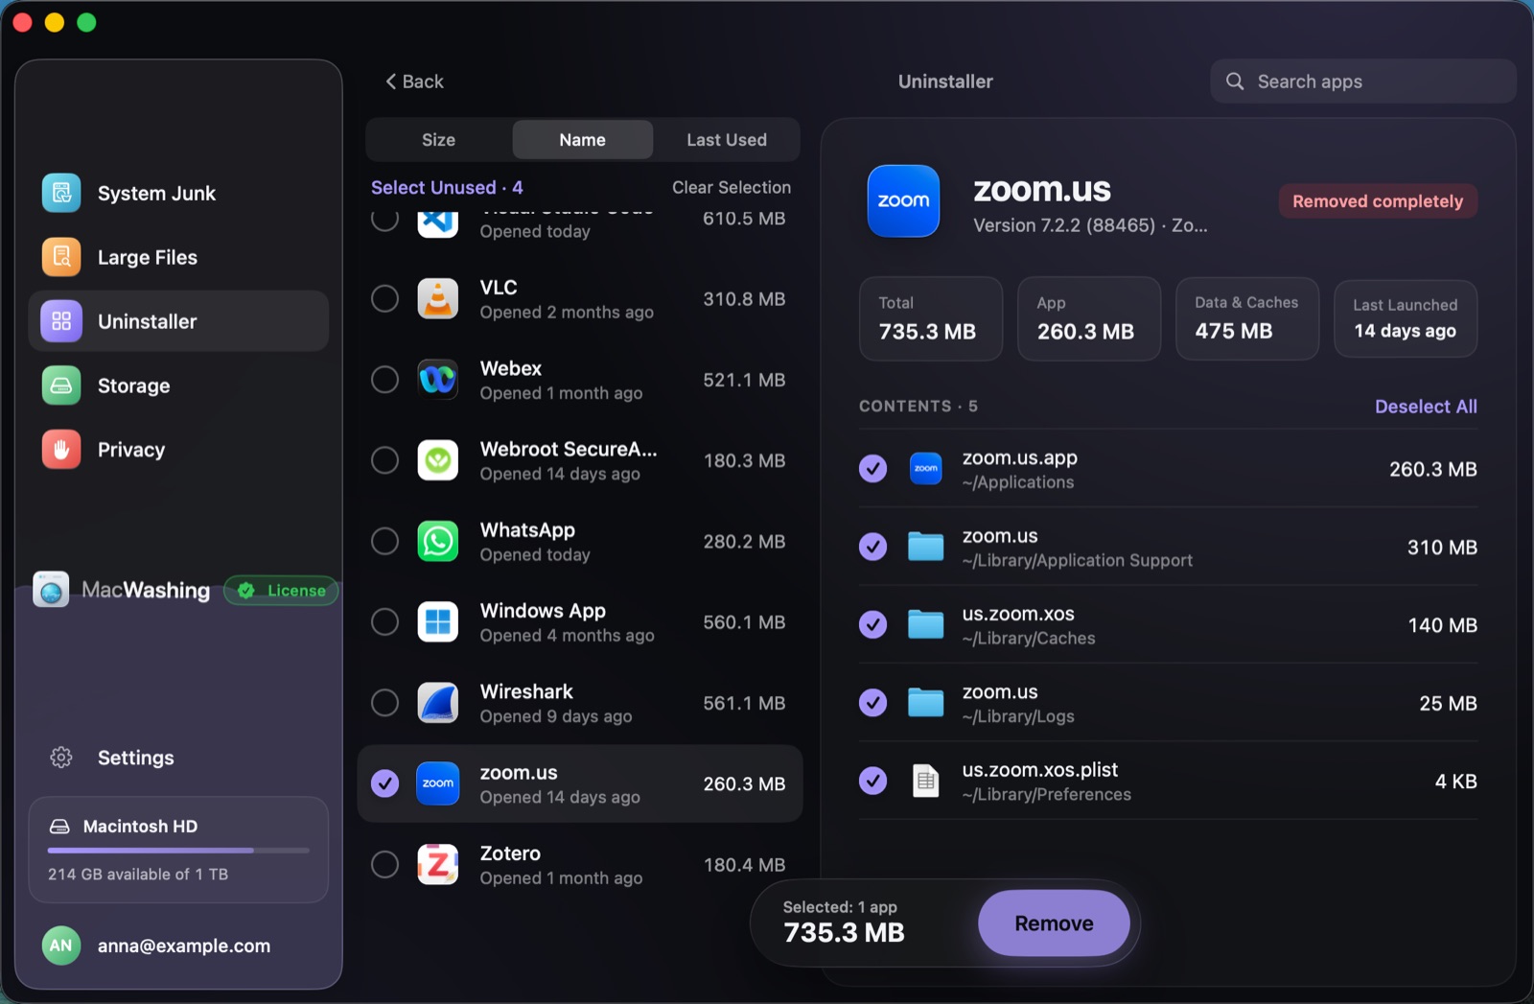Select the WhatsApp checkbox
1534x1004 pixels.
click(385, 542)
